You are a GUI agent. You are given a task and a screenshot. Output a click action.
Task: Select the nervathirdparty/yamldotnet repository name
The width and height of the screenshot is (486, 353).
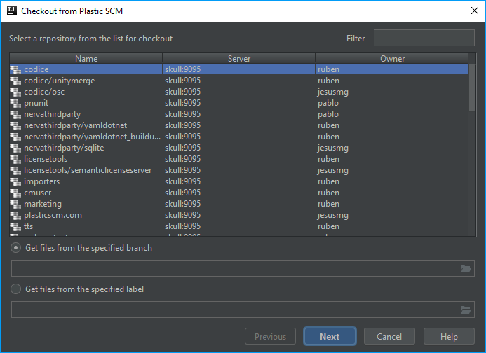pos(75,125)
